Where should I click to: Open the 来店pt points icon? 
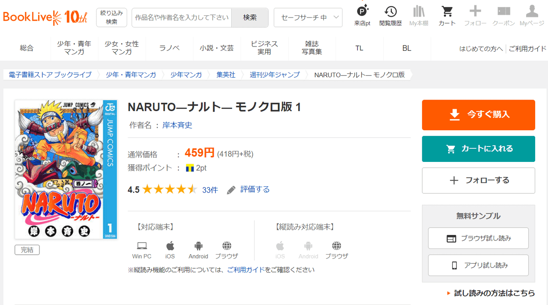pyautogui.click(x=362, y=16)
